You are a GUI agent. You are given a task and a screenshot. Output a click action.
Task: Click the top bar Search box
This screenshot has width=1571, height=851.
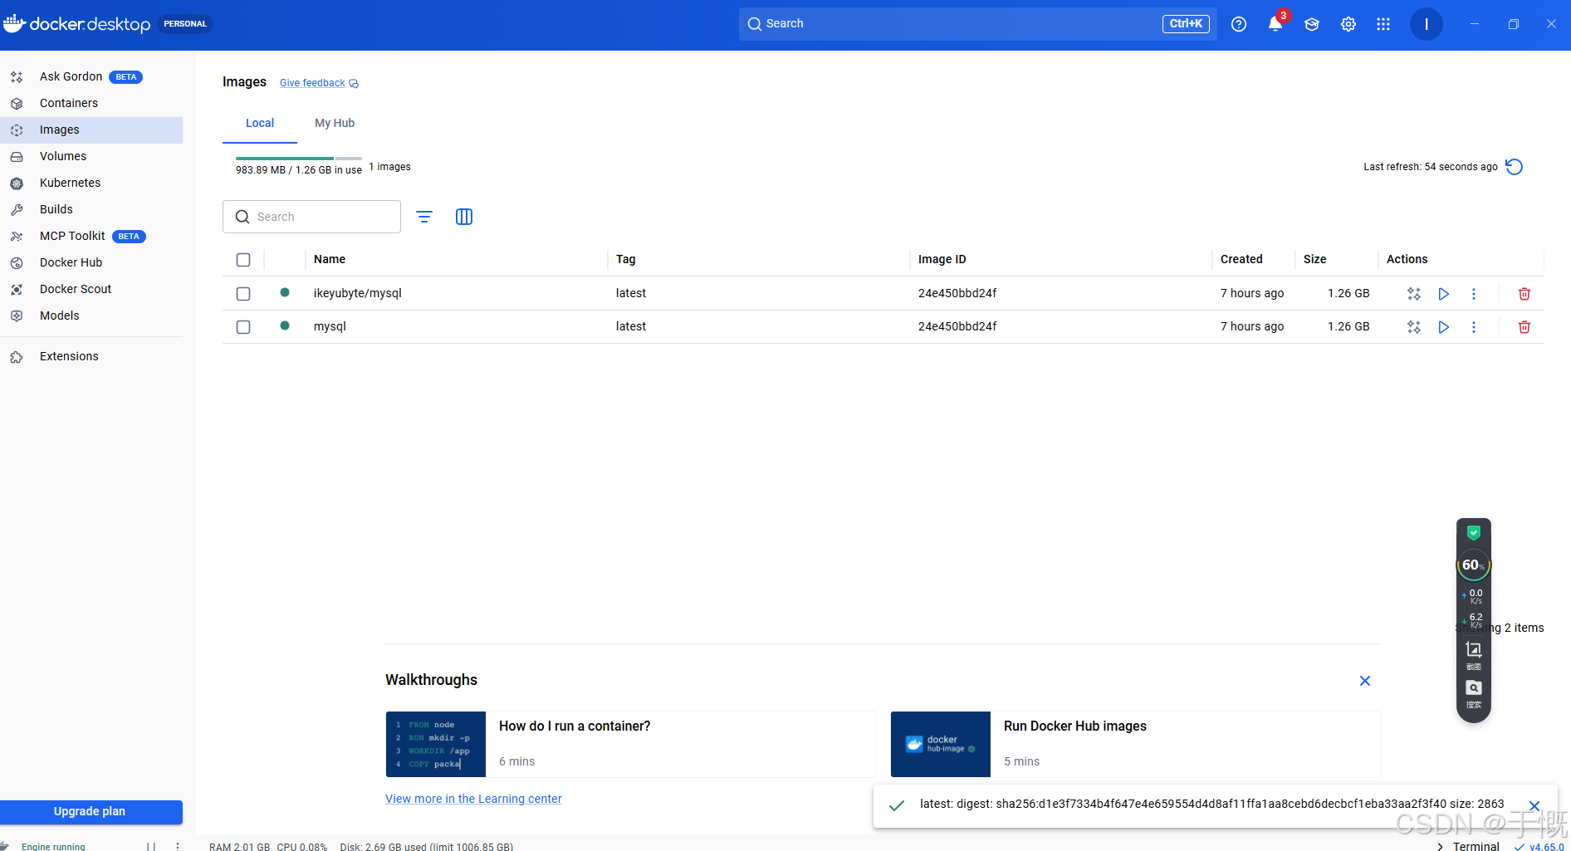pos(977,24)
